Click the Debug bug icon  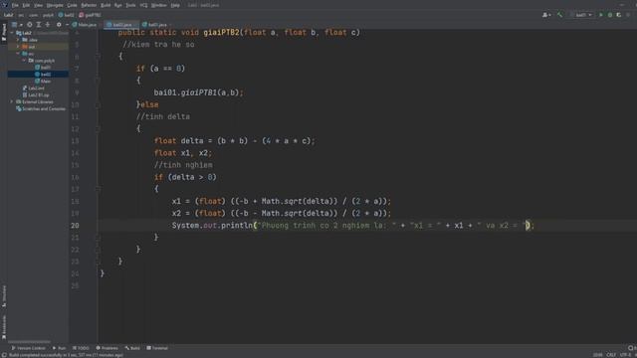pyautogui.click(x=610, y=15)
